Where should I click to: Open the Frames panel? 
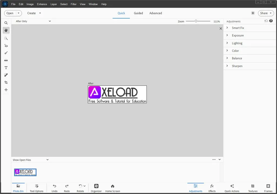click(268, 188)
